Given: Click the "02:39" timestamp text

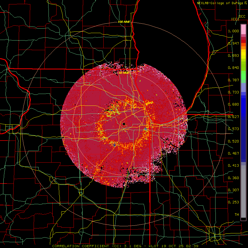Looking at the screenshot, I should click(193, 246).
